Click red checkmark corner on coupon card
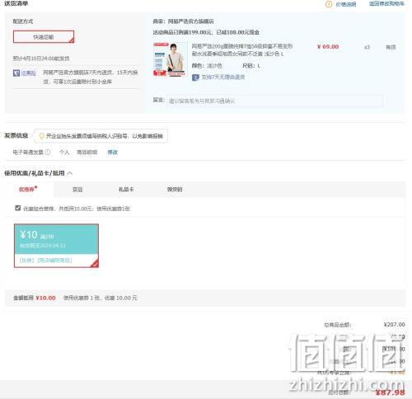This screenshot has width=412, height=399. (95, 264)
